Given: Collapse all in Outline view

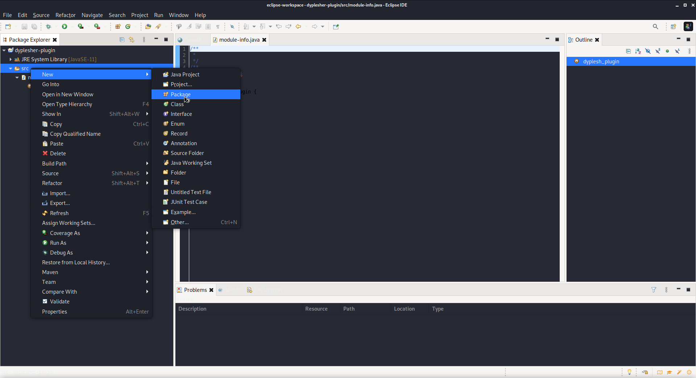Looking at the screenshot, I should (628, 51).
